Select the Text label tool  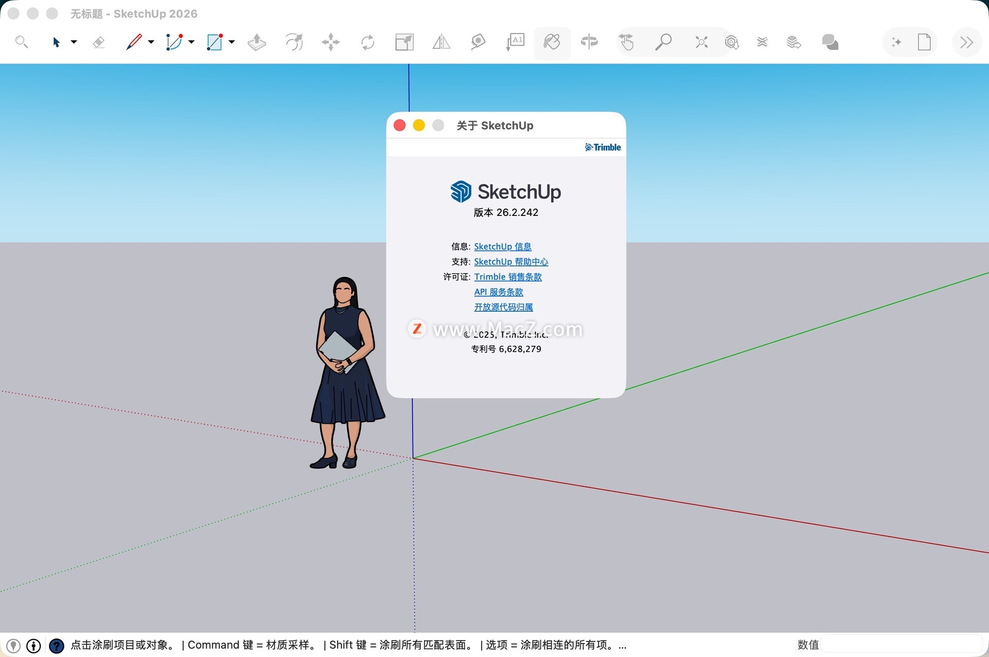pyautogui.click(x=515, y=42)
